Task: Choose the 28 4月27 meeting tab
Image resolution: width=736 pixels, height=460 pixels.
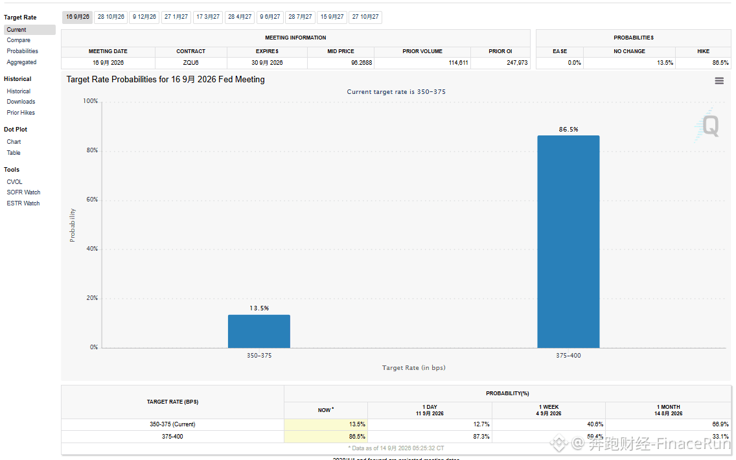Action: [x=240, y=17]
